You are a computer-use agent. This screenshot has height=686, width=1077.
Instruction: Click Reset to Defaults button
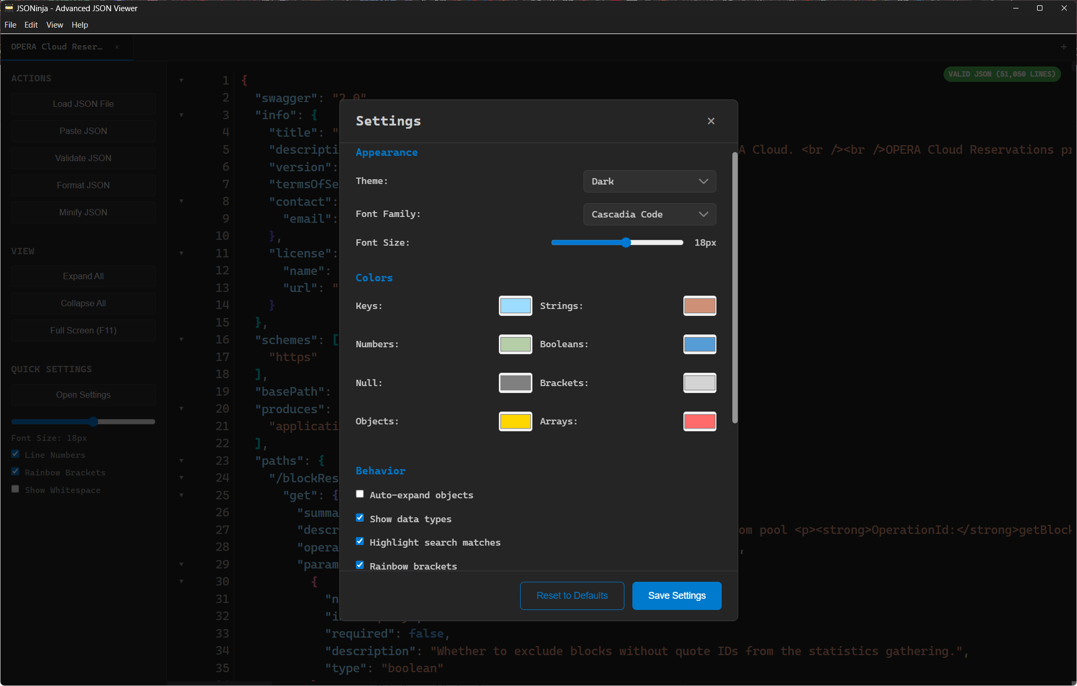click(572, 596)
